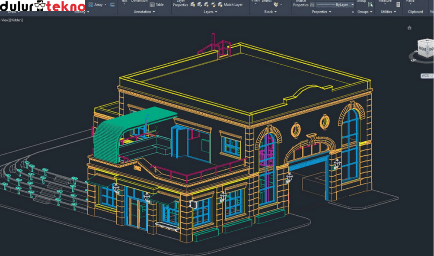Image resolution: width=434 pixels, height=256 pixels.
Task: Choose Match Layer
Action: tap(230, 4)
